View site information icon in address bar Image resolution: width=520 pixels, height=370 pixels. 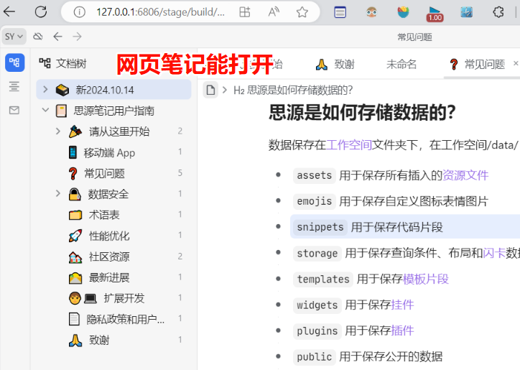(x=79, y=12)
